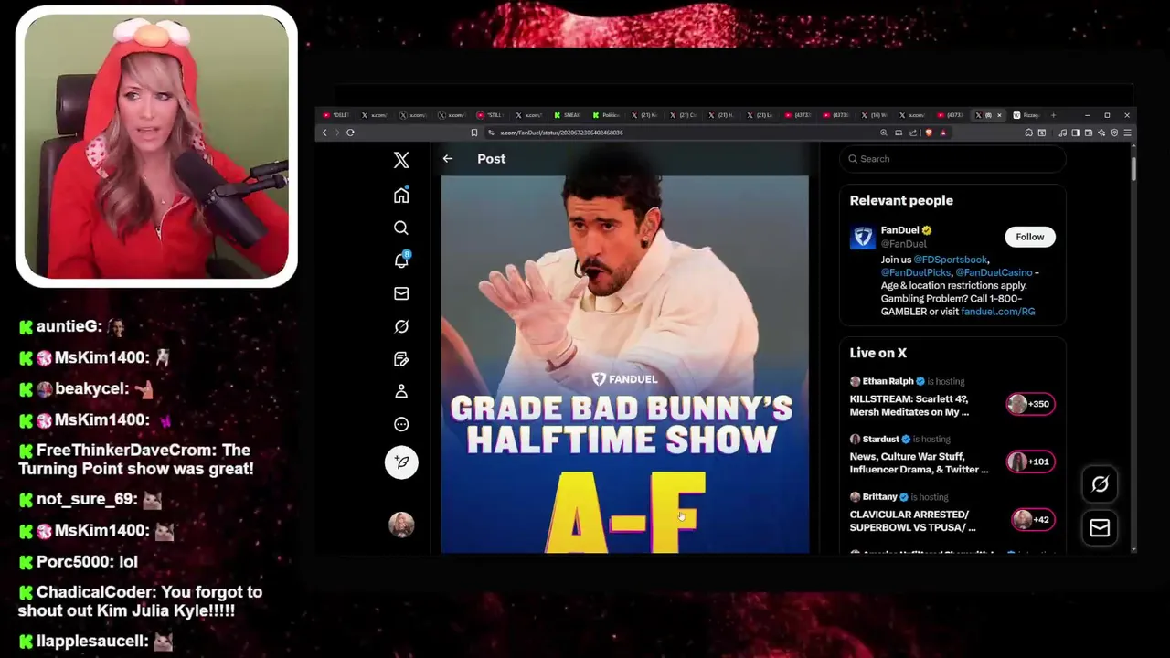The image size is (1170, 658).
Task: Click the floating Messages envelope at right
Action: click(1100, 527)
